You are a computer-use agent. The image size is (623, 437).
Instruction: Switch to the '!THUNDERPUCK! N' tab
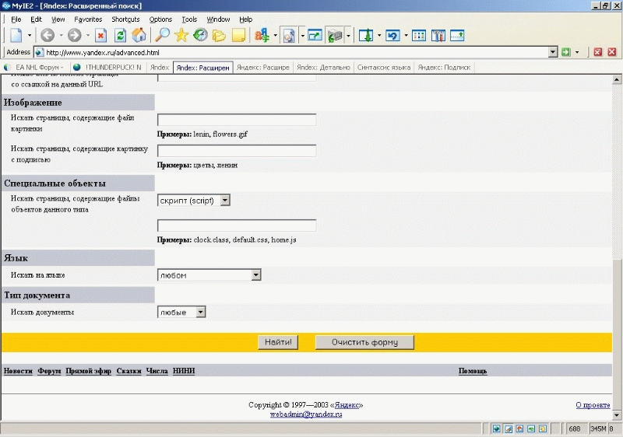[x=108, y=68]
